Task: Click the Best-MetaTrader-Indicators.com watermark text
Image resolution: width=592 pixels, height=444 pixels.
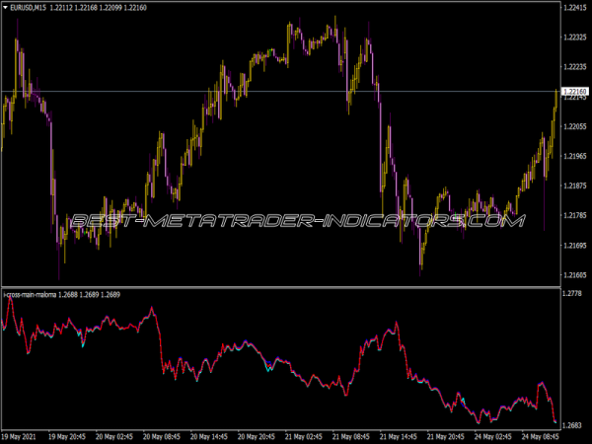Action: [294, 222]
